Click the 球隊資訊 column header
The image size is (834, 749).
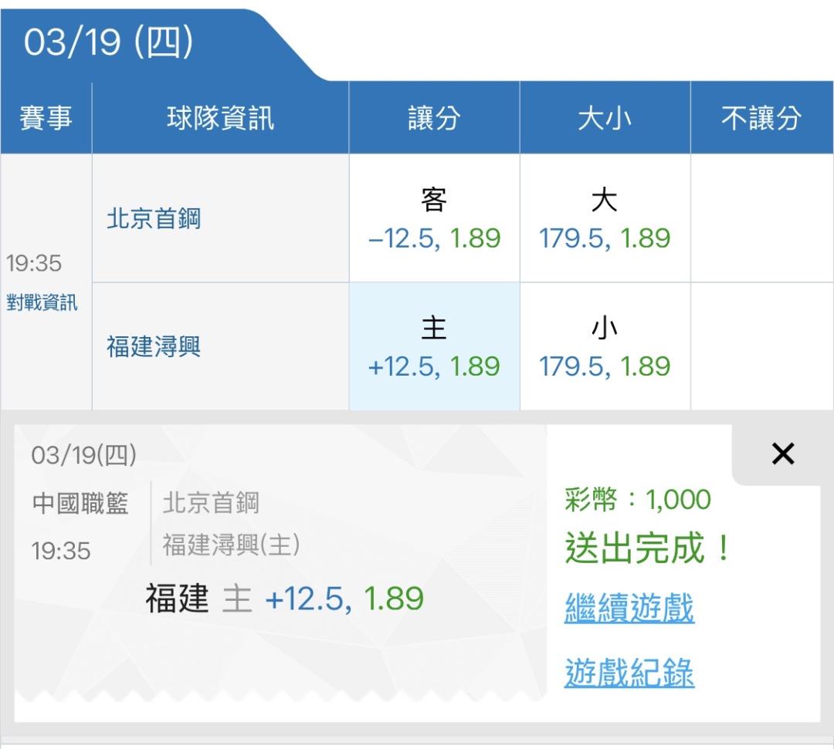[220, 119]
